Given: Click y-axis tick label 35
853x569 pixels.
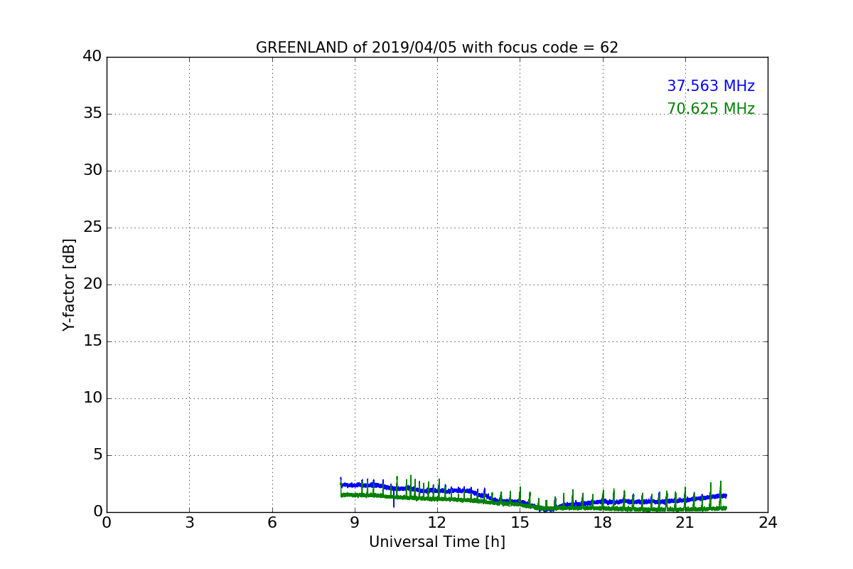Looking at the screenshot, I should coord(92,114).
